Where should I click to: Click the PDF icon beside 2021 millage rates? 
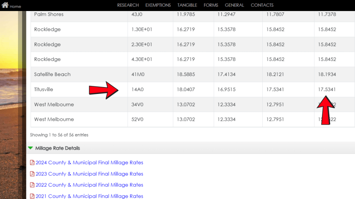[33, 196]
